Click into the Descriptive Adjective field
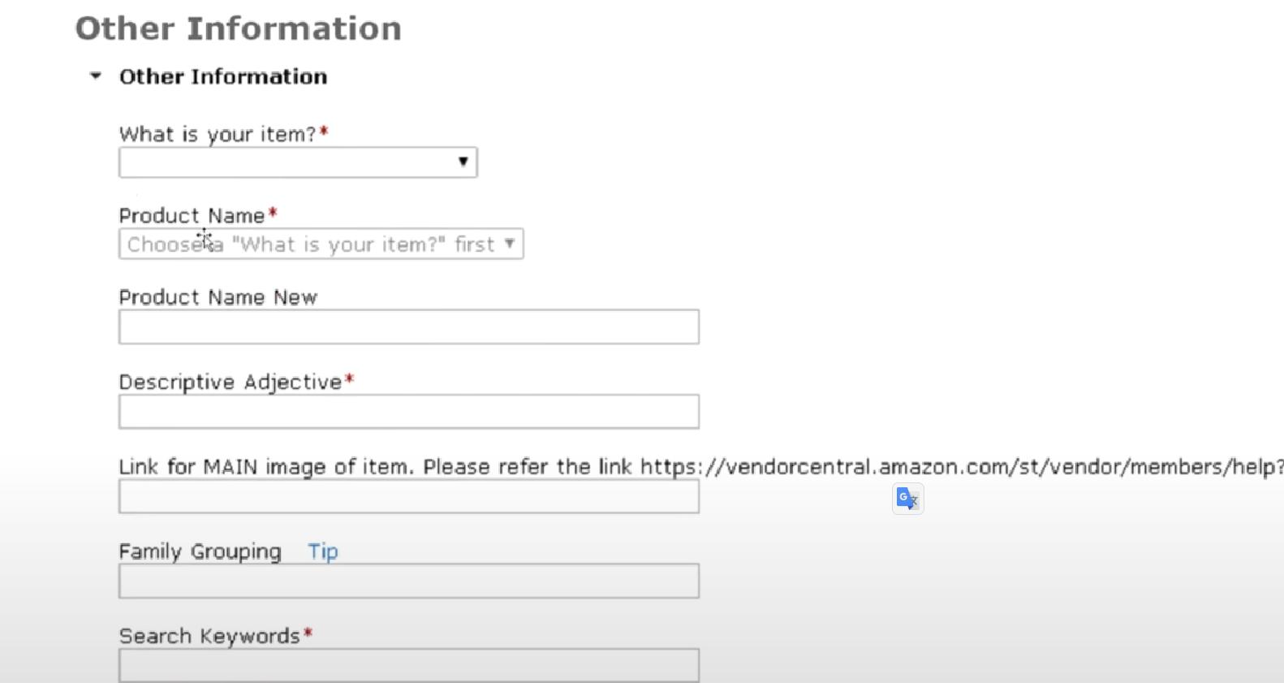 pyautogui.click(x=408, y=412)
